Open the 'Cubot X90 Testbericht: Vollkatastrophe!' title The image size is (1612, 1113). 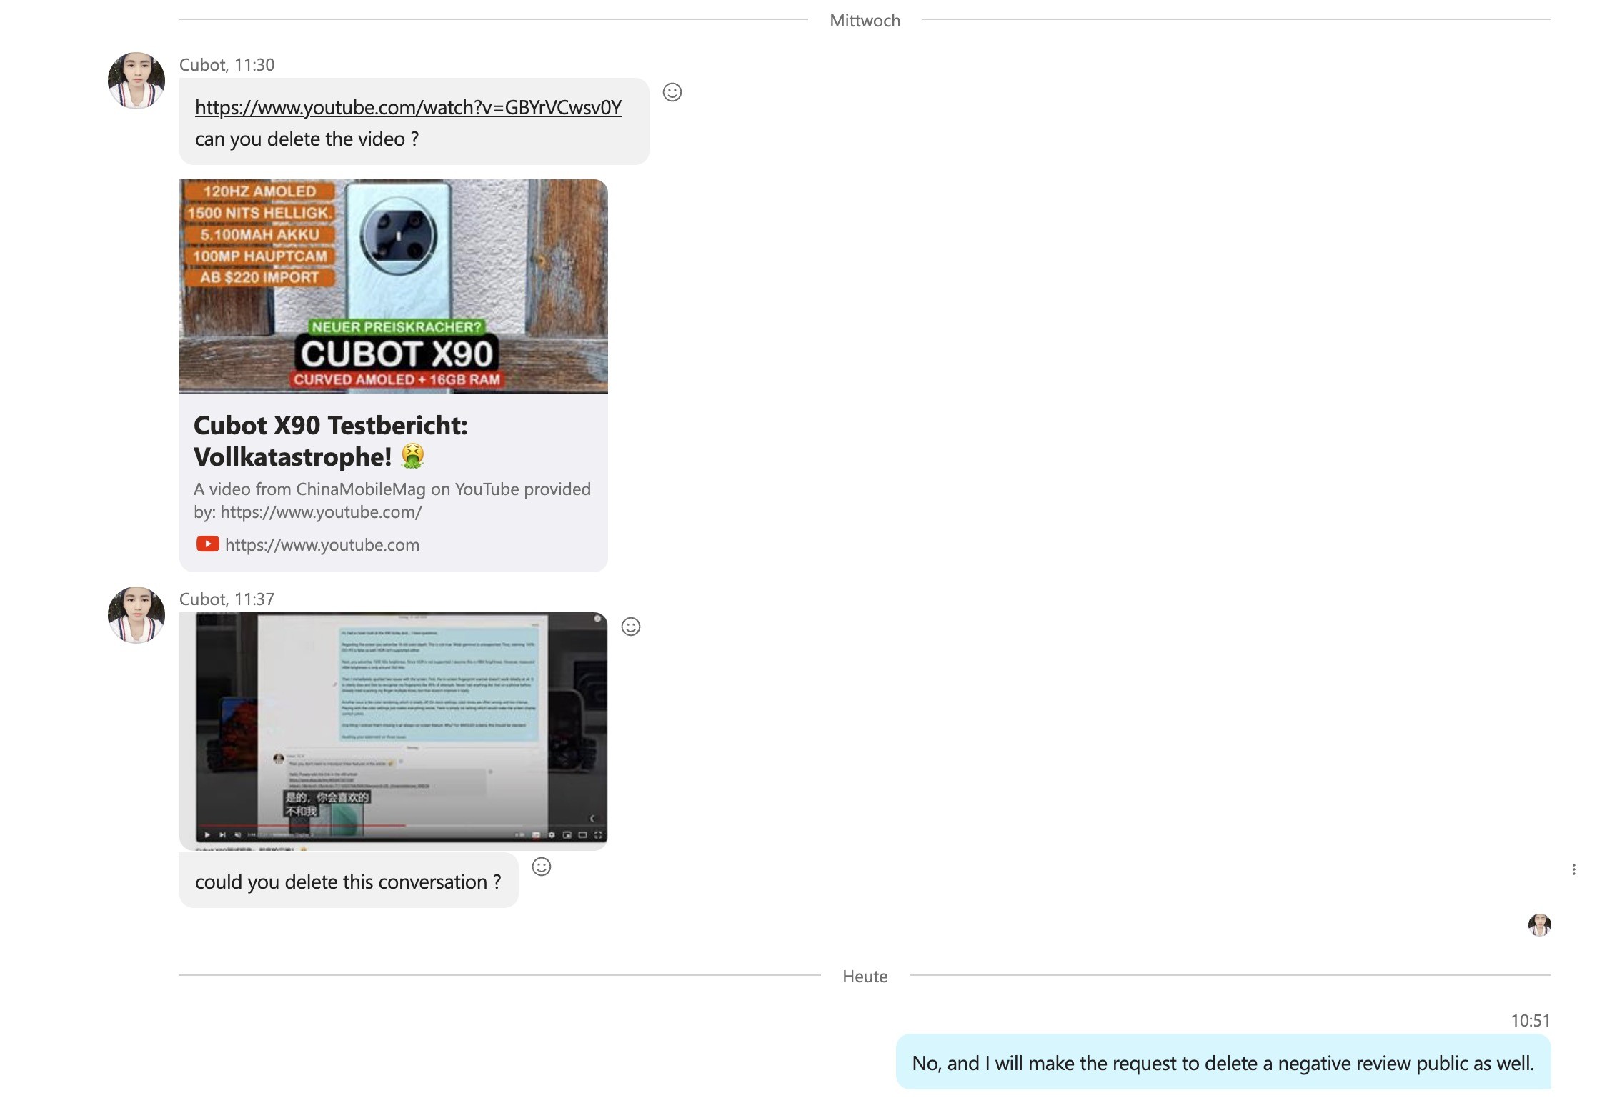(x=331, y=441)
